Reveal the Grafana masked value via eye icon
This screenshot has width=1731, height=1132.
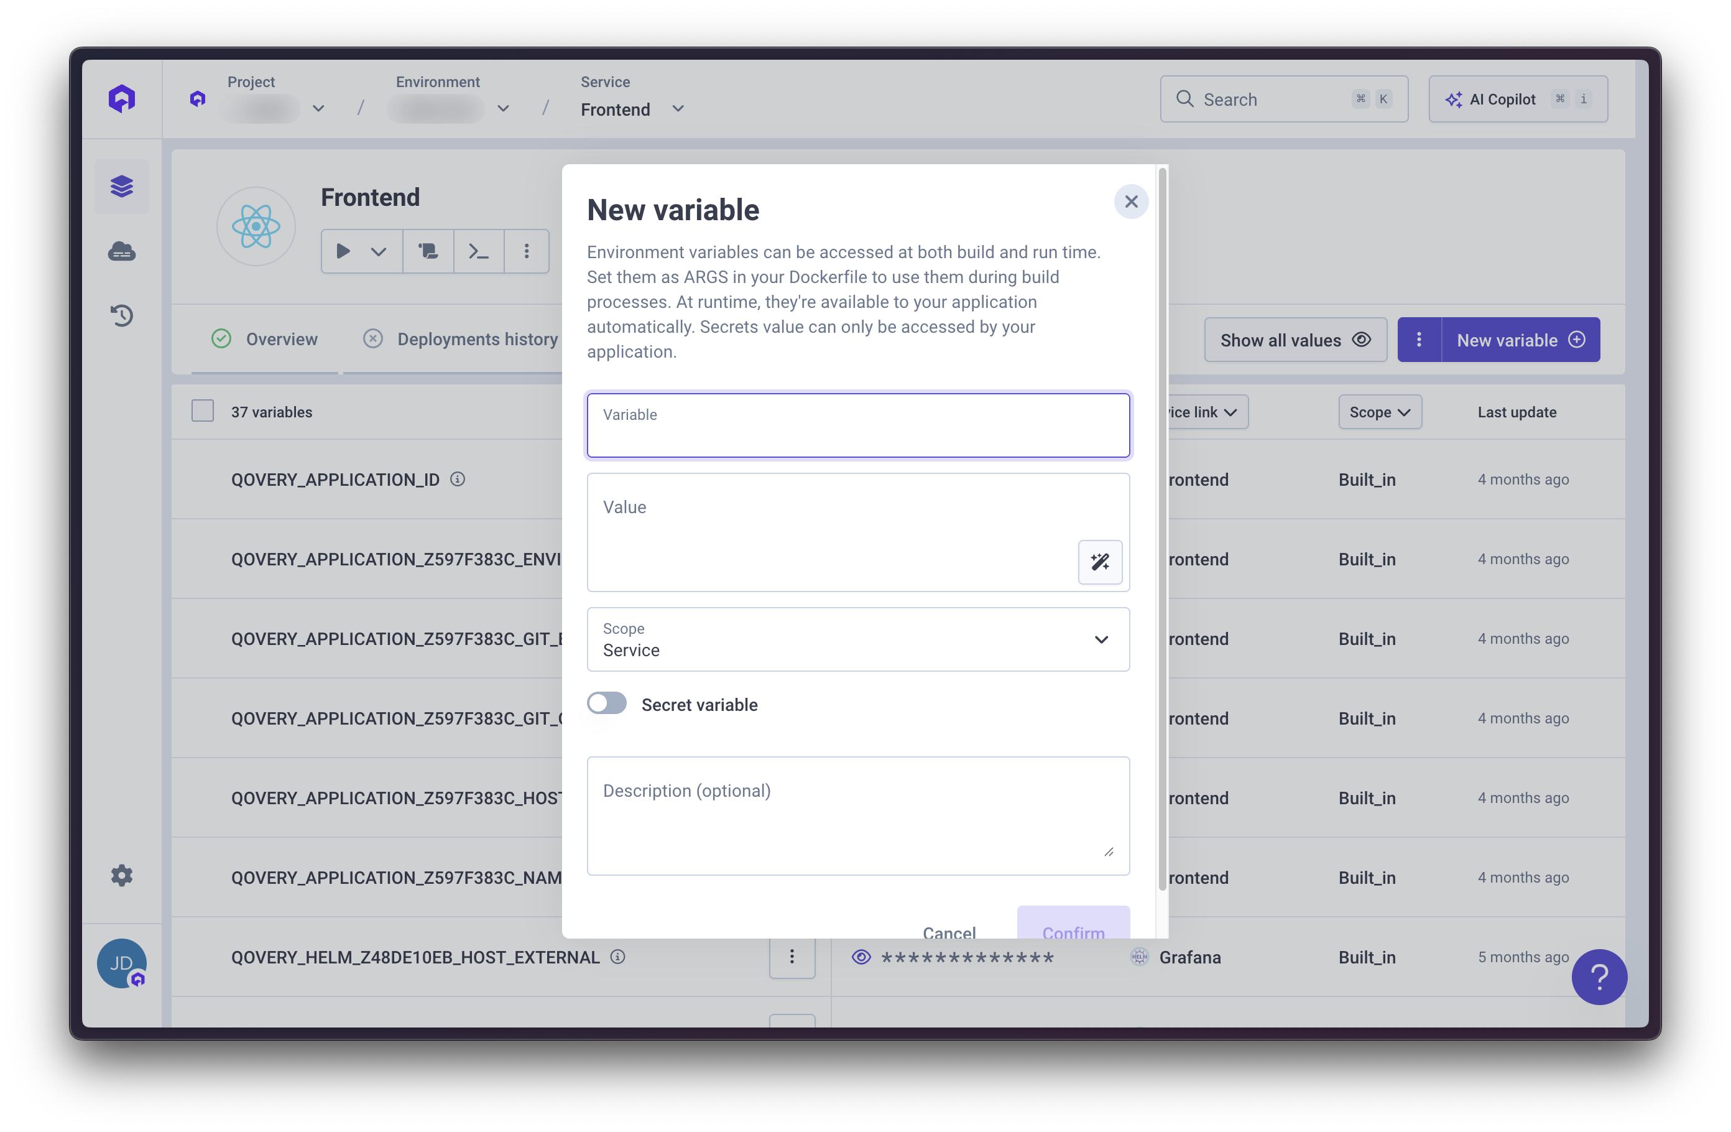click(x=861, y=957)
